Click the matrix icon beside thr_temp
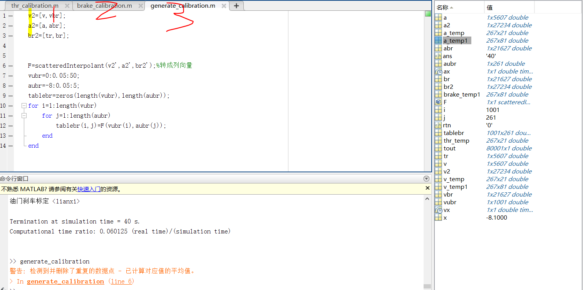 438,140
